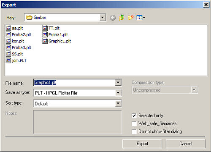The image size is (211, 152).
Task: Click the jdm.PLT file icon
Action: point(8,60)
